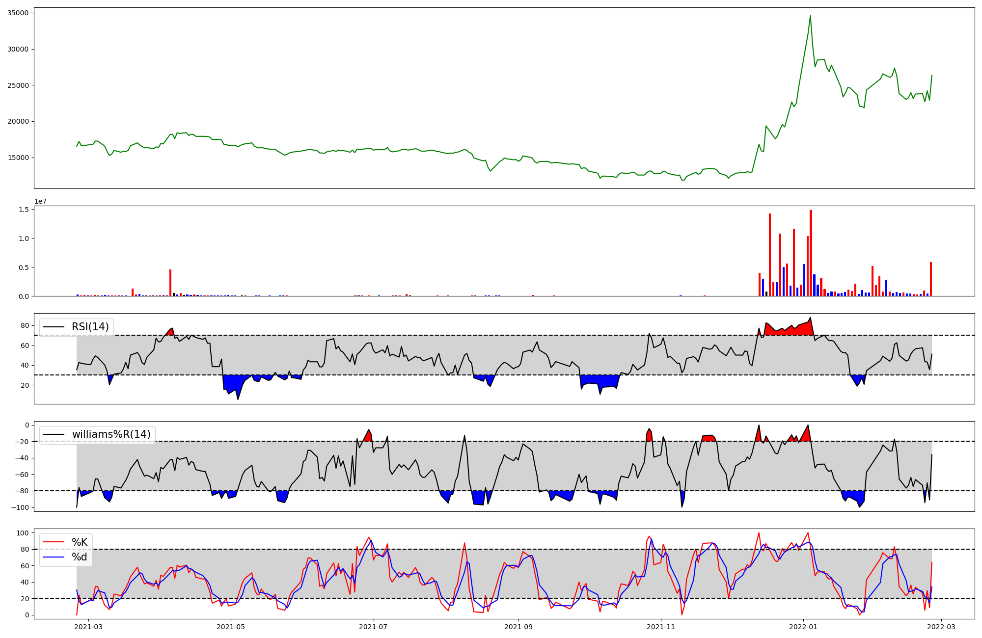Click the blue %d line swatch in legend
982x638 pixels.
click(x=54, y=557)
